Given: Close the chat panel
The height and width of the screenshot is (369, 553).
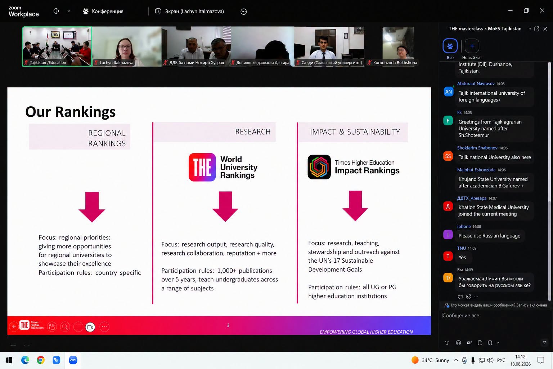Looking at the screenshot, I should click(x=545, y=29).
